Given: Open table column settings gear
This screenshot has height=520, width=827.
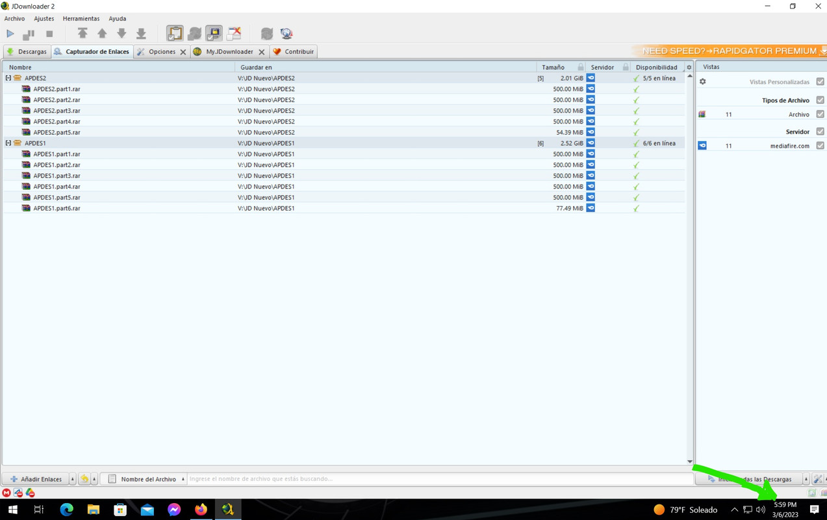Looking at the screenshot, I should pyautogui.click(x=689, y=67).
